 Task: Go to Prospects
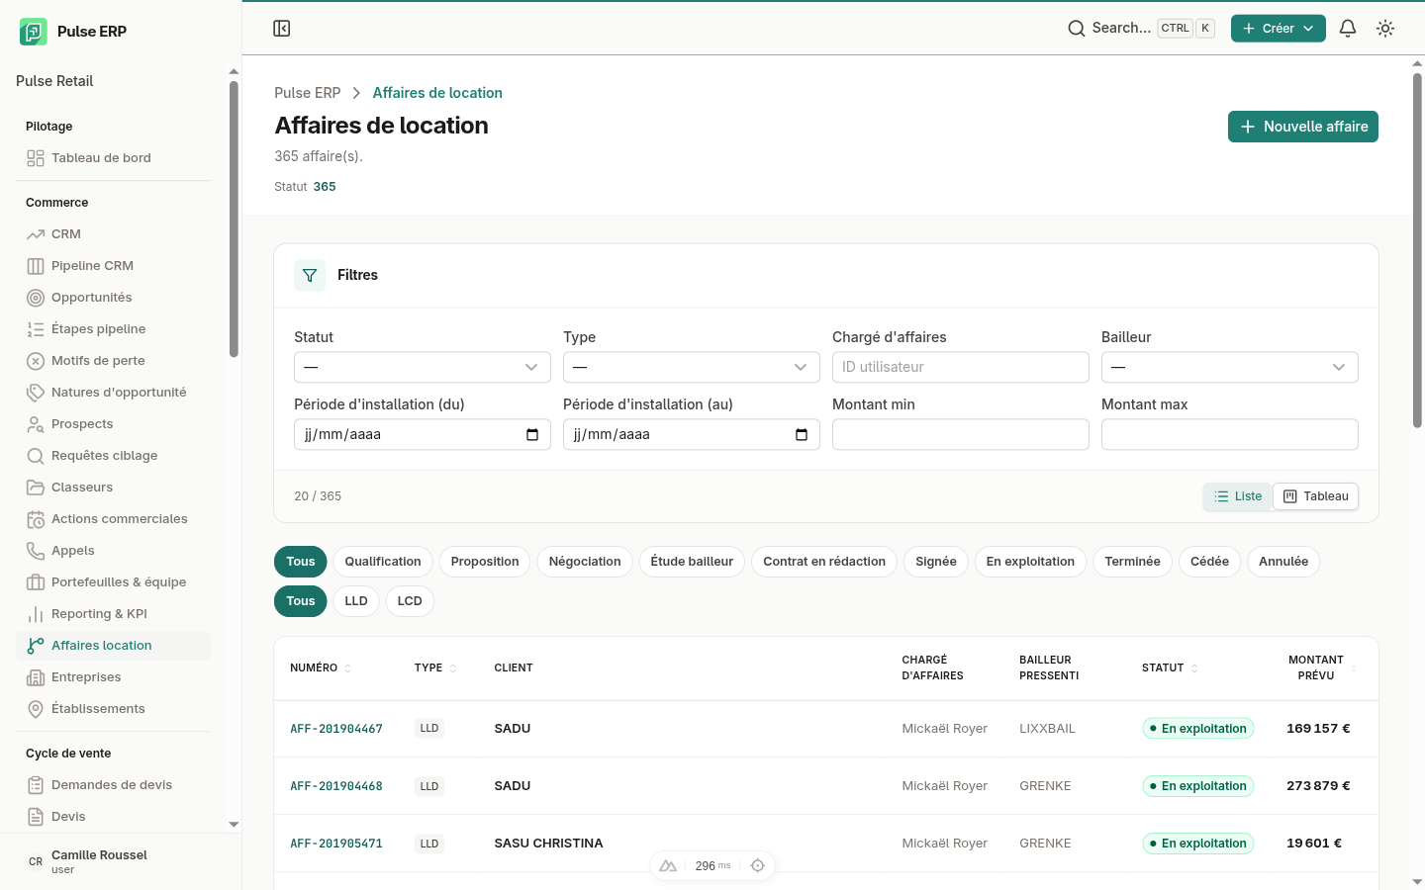[x=113, y=424]
